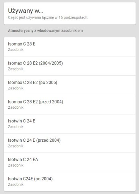Choose Isomax C 28 E2 (przed 2004)
The height and width of the screenshot is (194, 139).
point(70,105)
